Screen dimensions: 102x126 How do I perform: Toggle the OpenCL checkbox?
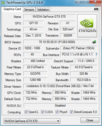pos(26,112)
